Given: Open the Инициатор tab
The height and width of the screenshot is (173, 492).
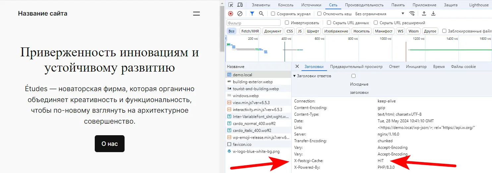Looking at the screenshot, I should pyautogui.click(x=416, y=67).
